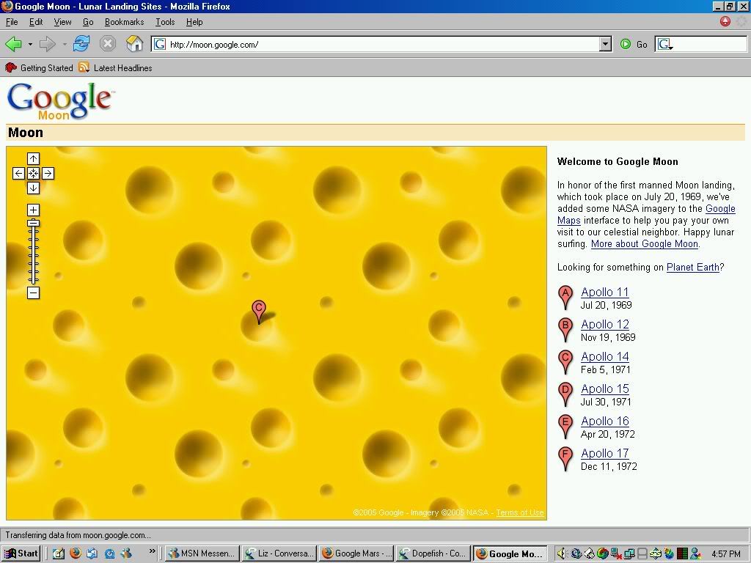Viewport: 751px width, 563px height.
Task: Open the Go menu
Action: tap(88, 22)
